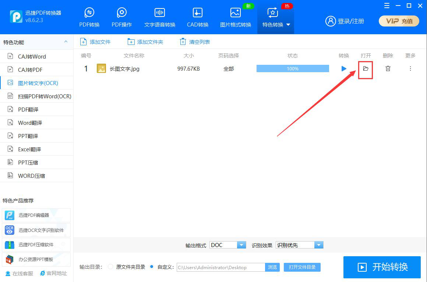
Task: Open output folder icon for 长图文字.jpg
Action: pyautogui.click(x=366, y=69)
